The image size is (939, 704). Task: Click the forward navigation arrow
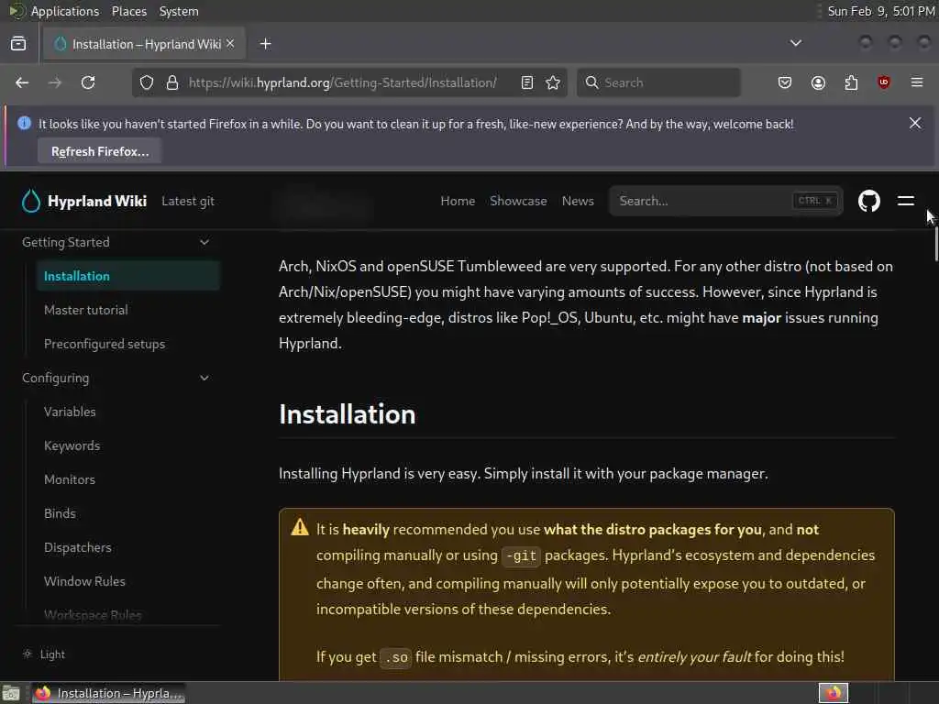click(54, 82)
